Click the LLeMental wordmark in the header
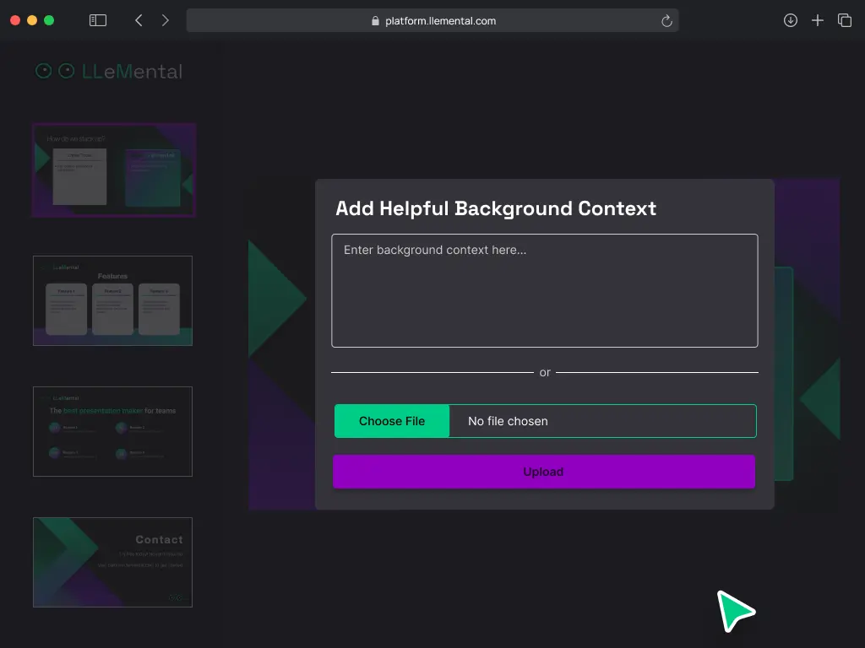Screen dimensions: 865x648 pyautogui.click(x=133, y=71)
